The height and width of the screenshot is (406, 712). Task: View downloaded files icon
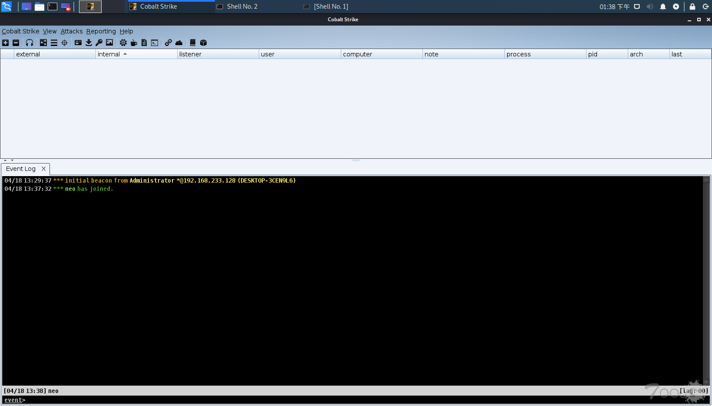point(89,43)
